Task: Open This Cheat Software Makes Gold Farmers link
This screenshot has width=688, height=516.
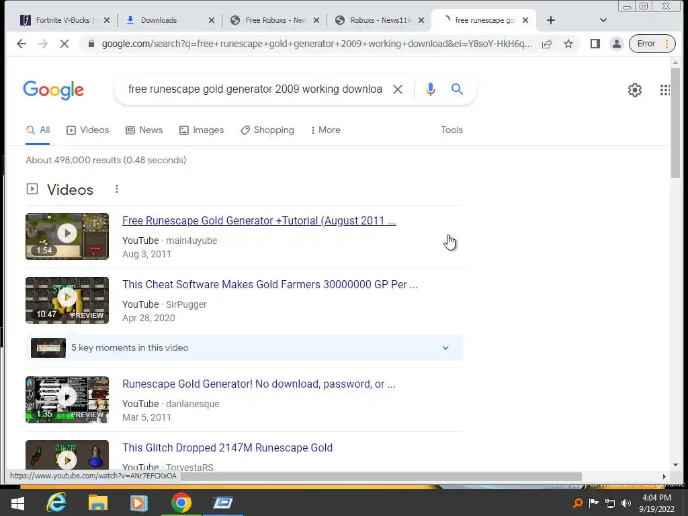Action: coord(270,284)
